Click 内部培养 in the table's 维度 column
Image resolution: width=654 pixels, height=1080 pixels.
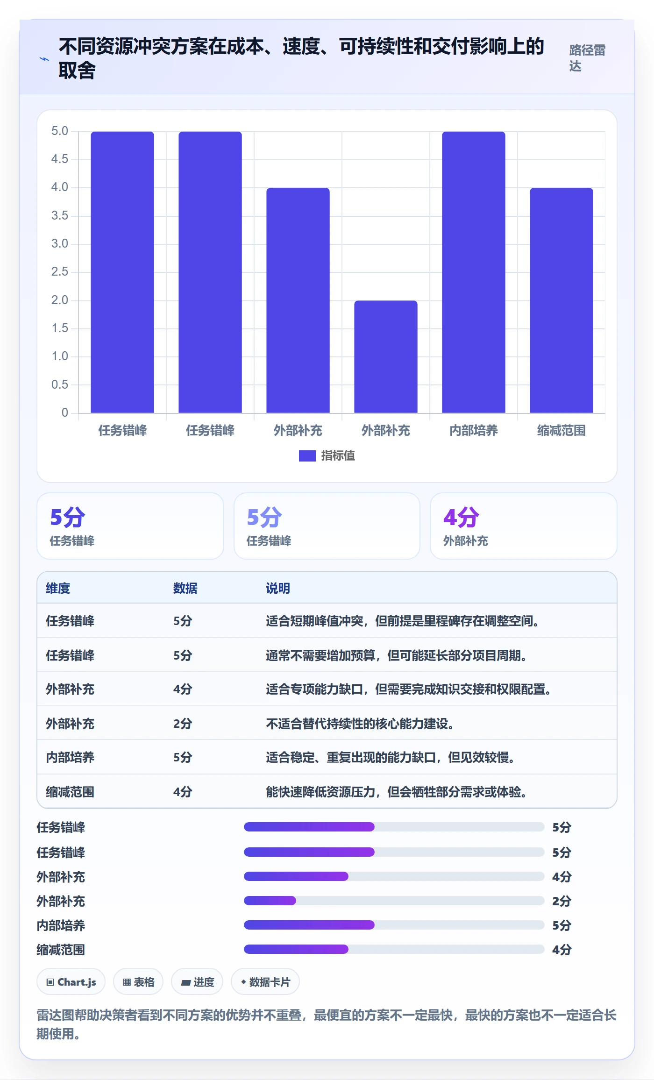(70, 757)
